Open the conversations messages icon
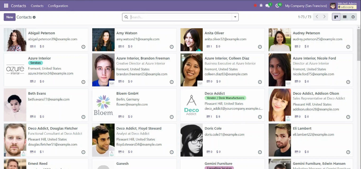Image resolution: width=361 pixels, height=169 pixels. point(267,6)
